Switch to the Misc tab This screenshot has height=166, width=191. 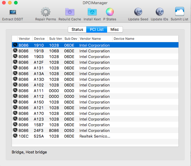(x=115, y=30)
